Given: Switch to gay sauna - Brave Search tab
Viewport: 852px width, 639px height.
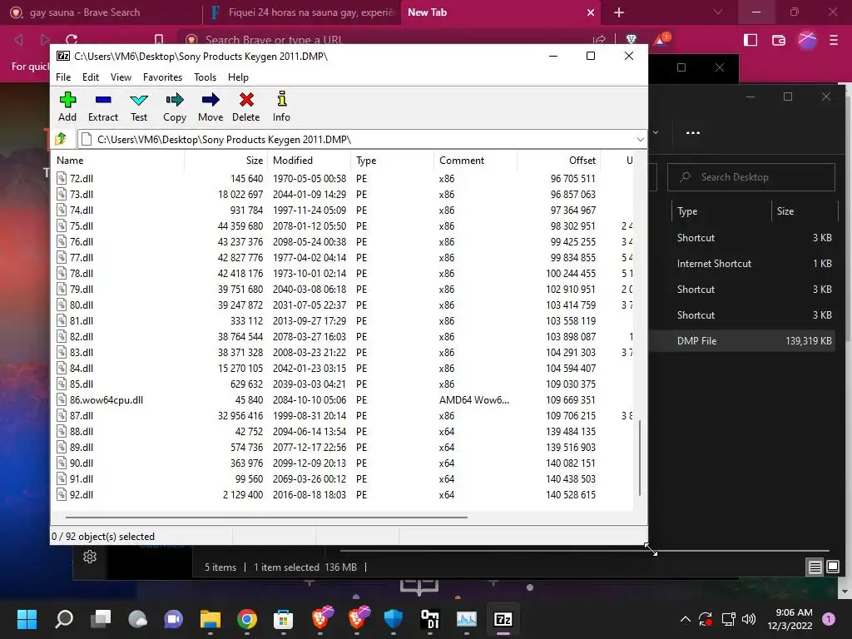Looking at the screenshot, I should point(101,12).
